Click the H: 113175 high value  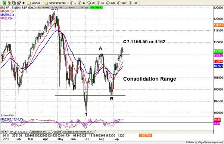click(57, 7)
